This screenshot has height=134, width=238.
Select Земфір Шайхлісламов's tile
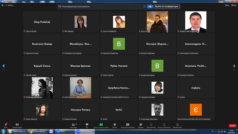click(x=195, y=22)
